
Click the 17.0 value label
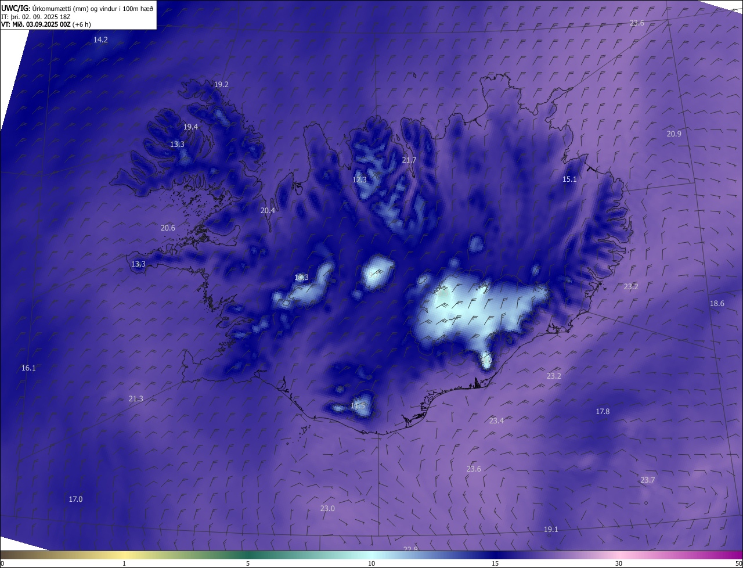point(75,499)
